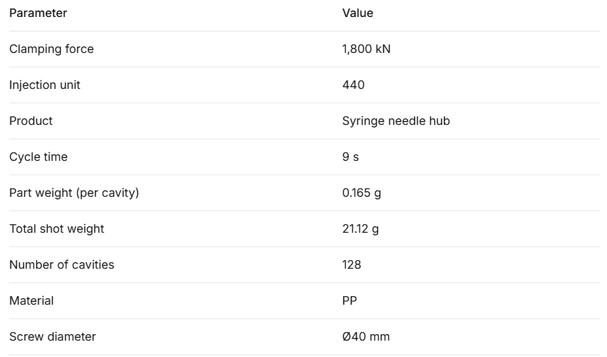Click the 0.165 g value
The image size is (607, 357).
[x=361, y=193]
